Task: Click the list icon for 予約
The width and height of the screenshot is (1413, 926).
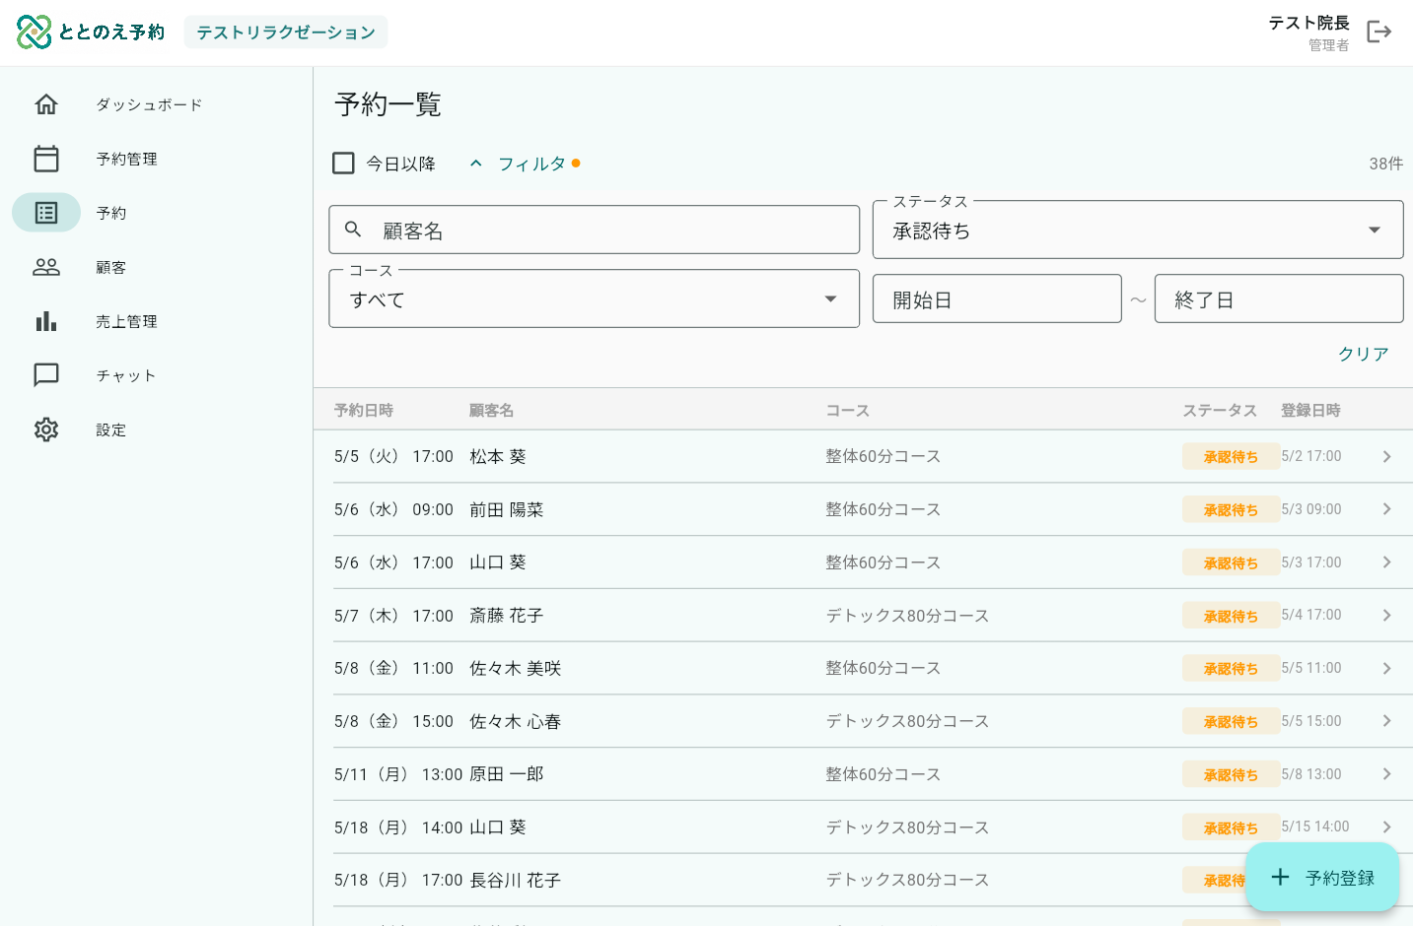Action: pos(46,213)
